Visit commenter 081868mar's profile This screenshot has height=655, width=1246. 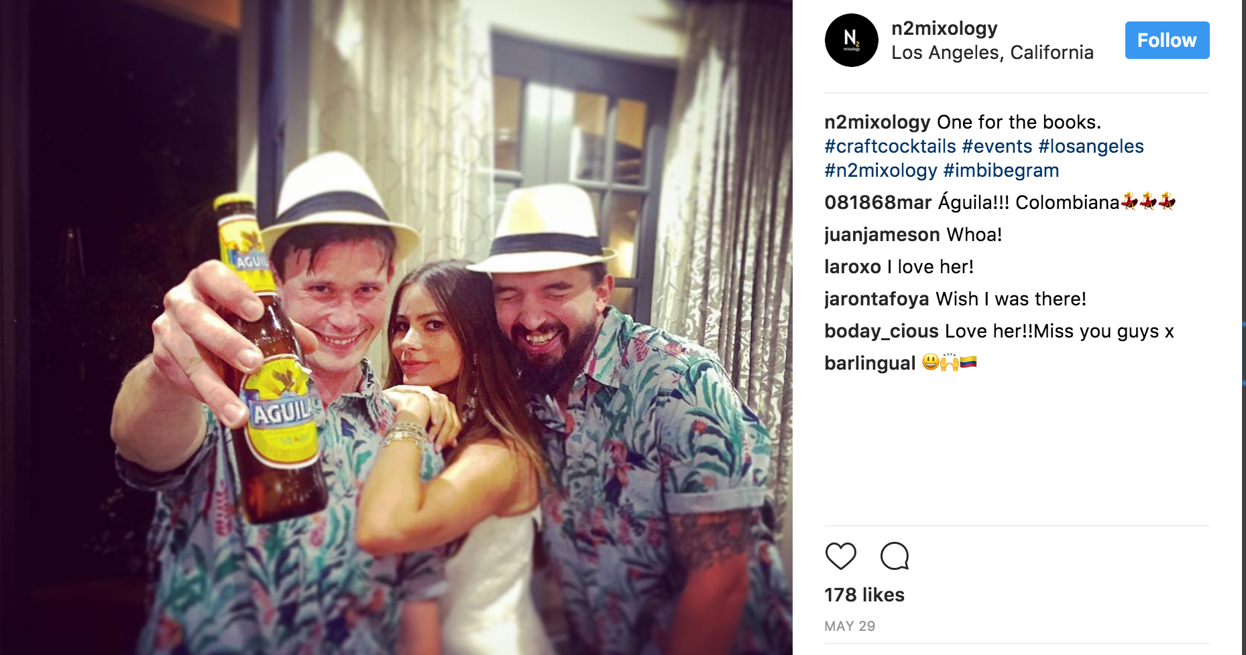click(878, 202)
